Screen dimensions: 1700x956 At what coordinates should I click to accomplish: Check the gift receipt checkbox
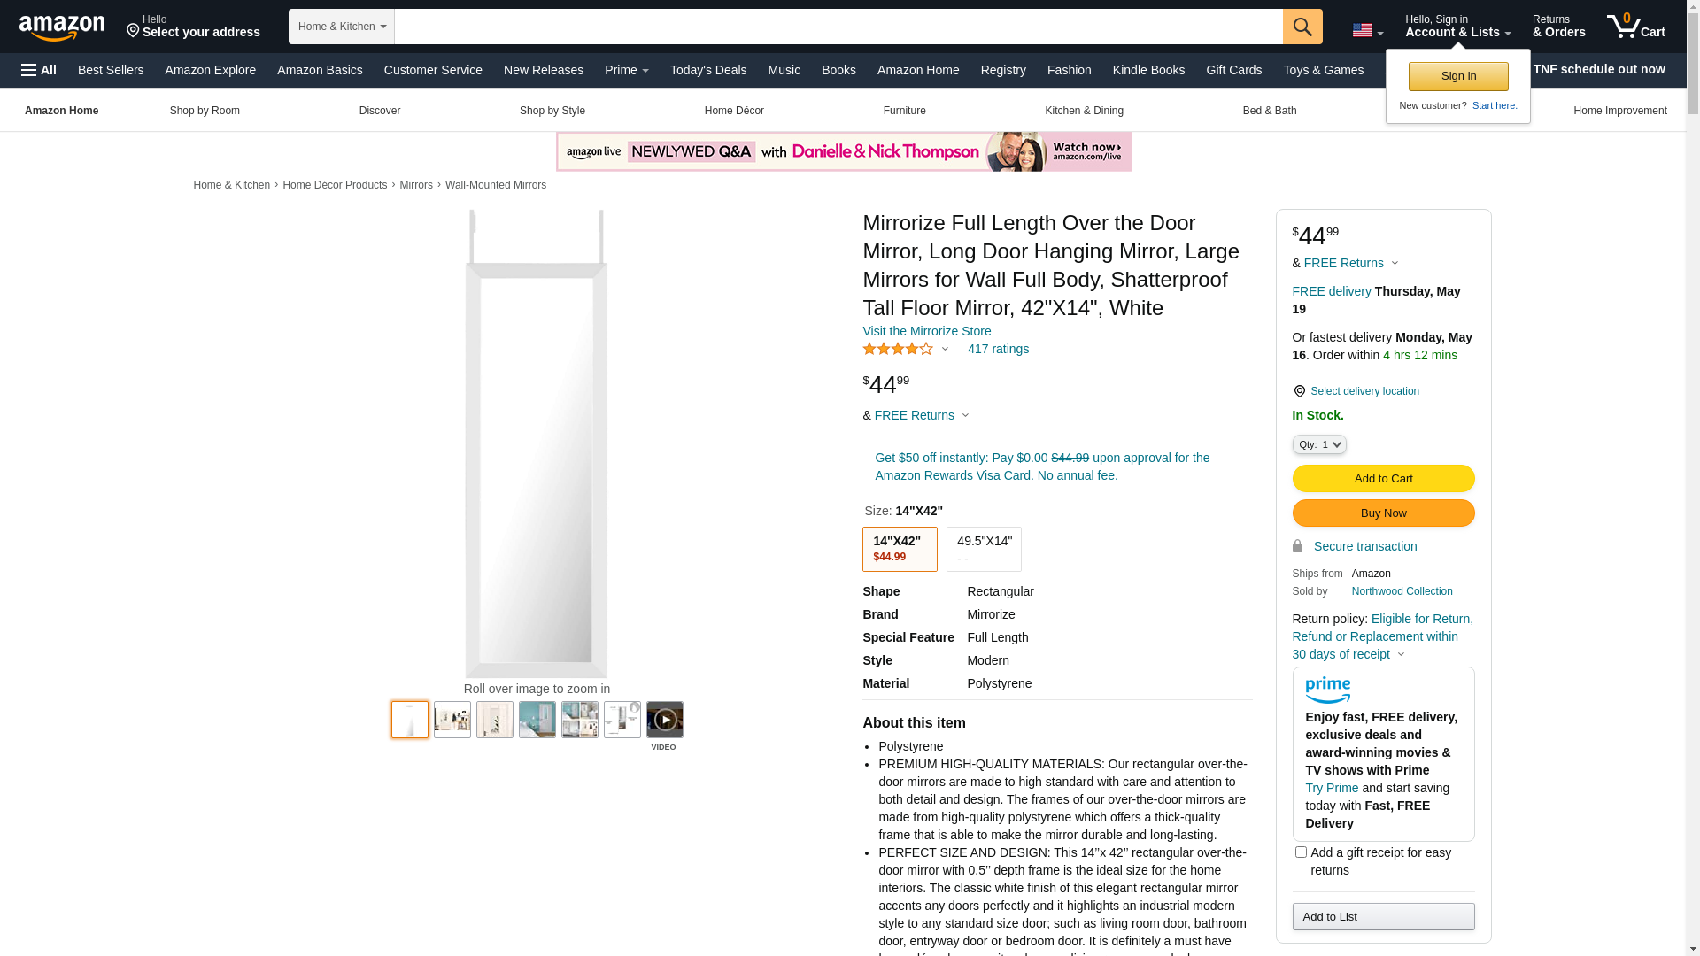pyautogui.click(x=1301, y=852)
